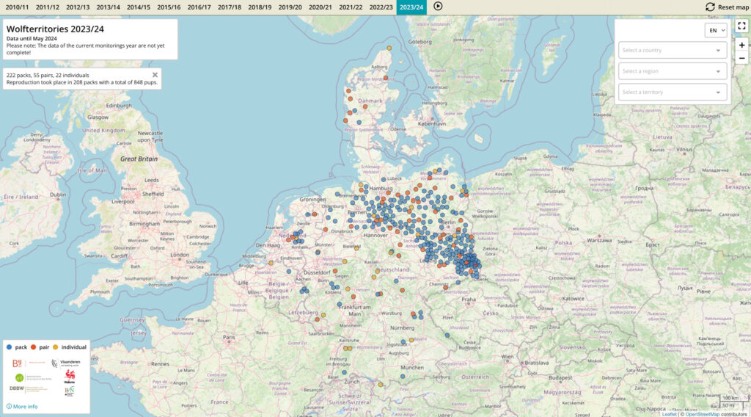
Task: Click the 'Data until May 2024' text
Action: tap(32, 39)
